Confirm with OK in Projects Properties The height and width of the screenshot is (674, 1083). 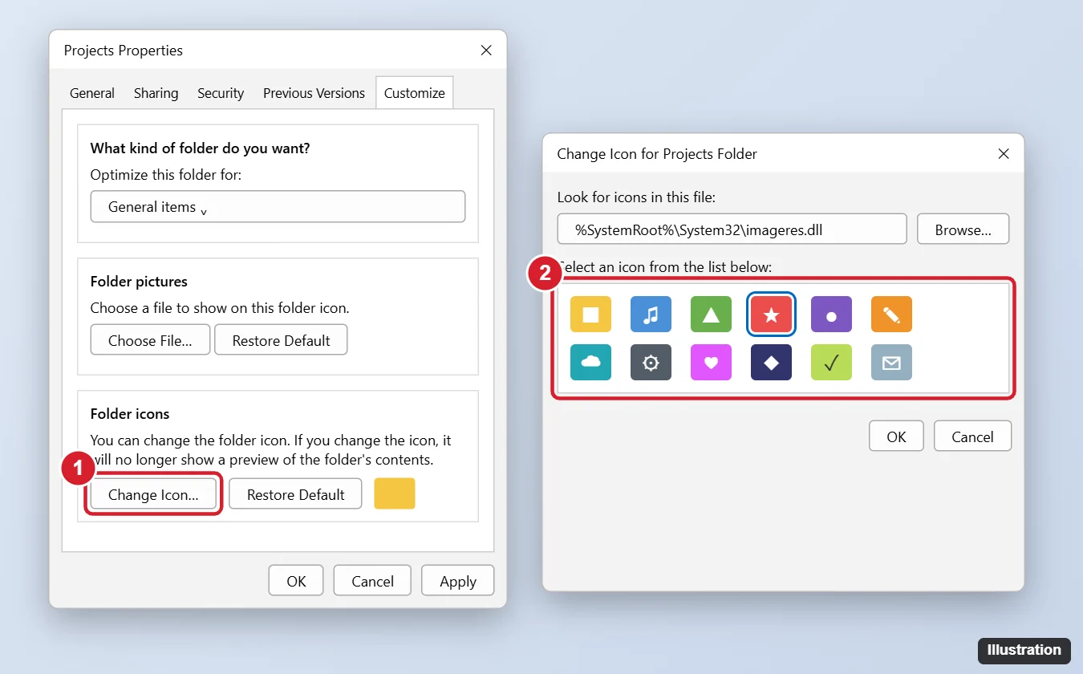click(296, 581)
